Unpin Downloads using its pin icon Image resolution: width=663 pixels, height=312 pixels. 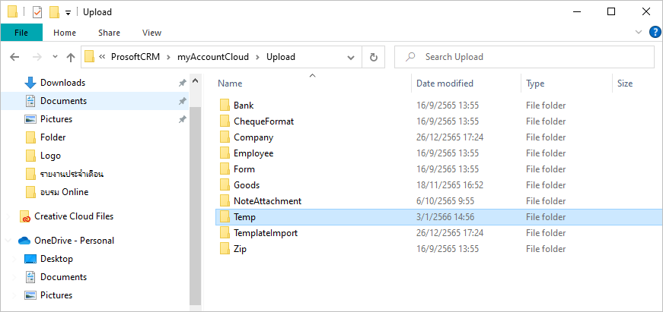(x=182, y=83)
